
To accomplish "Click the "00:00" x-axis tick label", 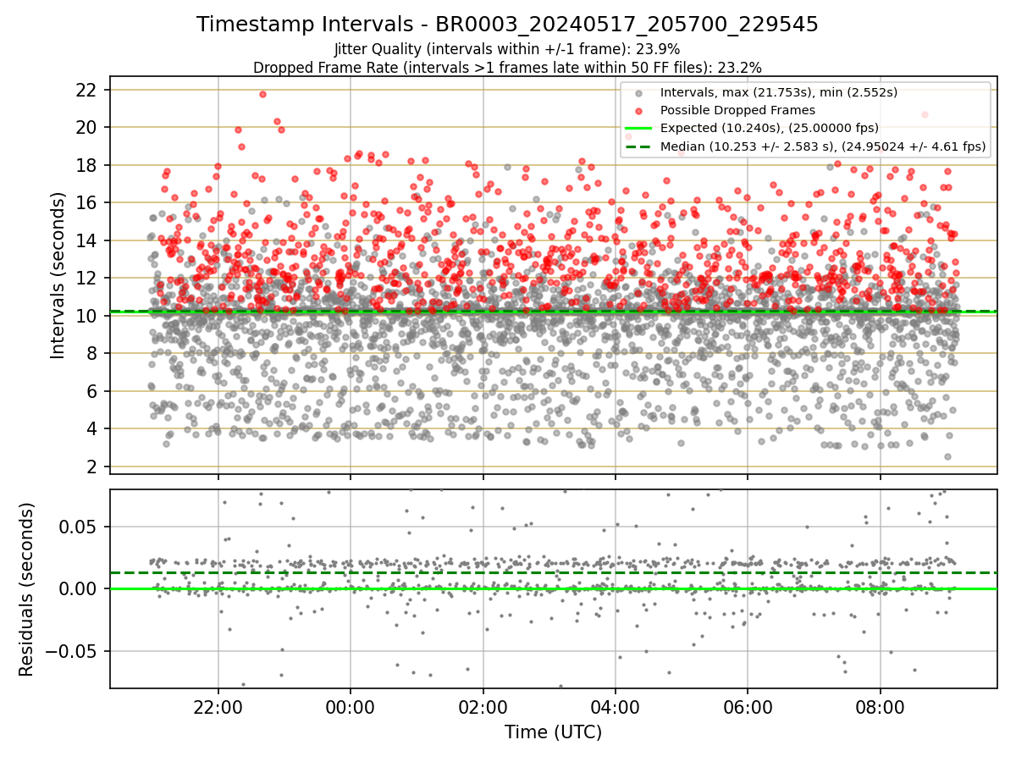I will click(x=351, y=706).
